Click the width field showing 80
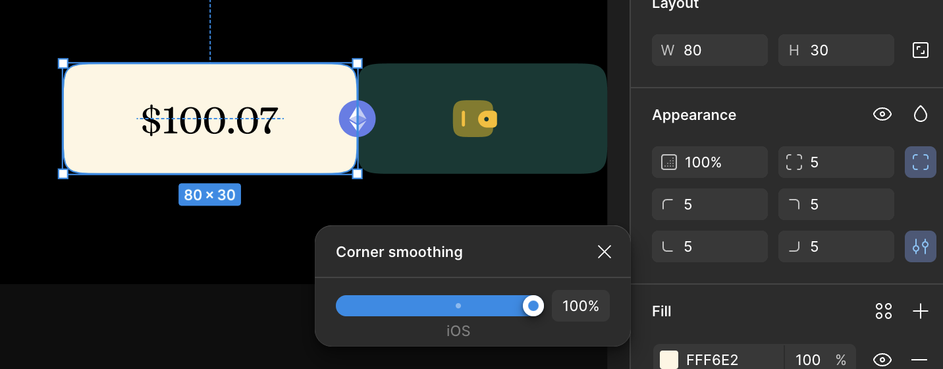Viewport: 943px width, 369px height. 710,50
